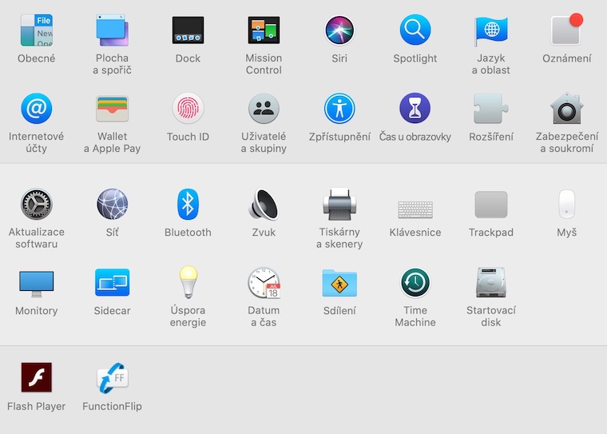The width and height of the screenshot is (607, 434).
Task: Open Bluetooth preferences
Action: (x=188, y=205)
